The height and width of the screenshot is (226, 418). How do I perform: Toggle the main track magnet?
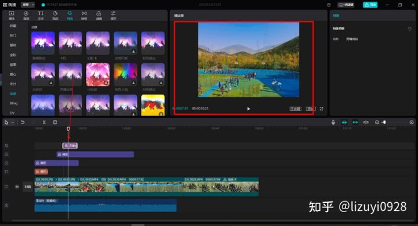click(344, 122)
